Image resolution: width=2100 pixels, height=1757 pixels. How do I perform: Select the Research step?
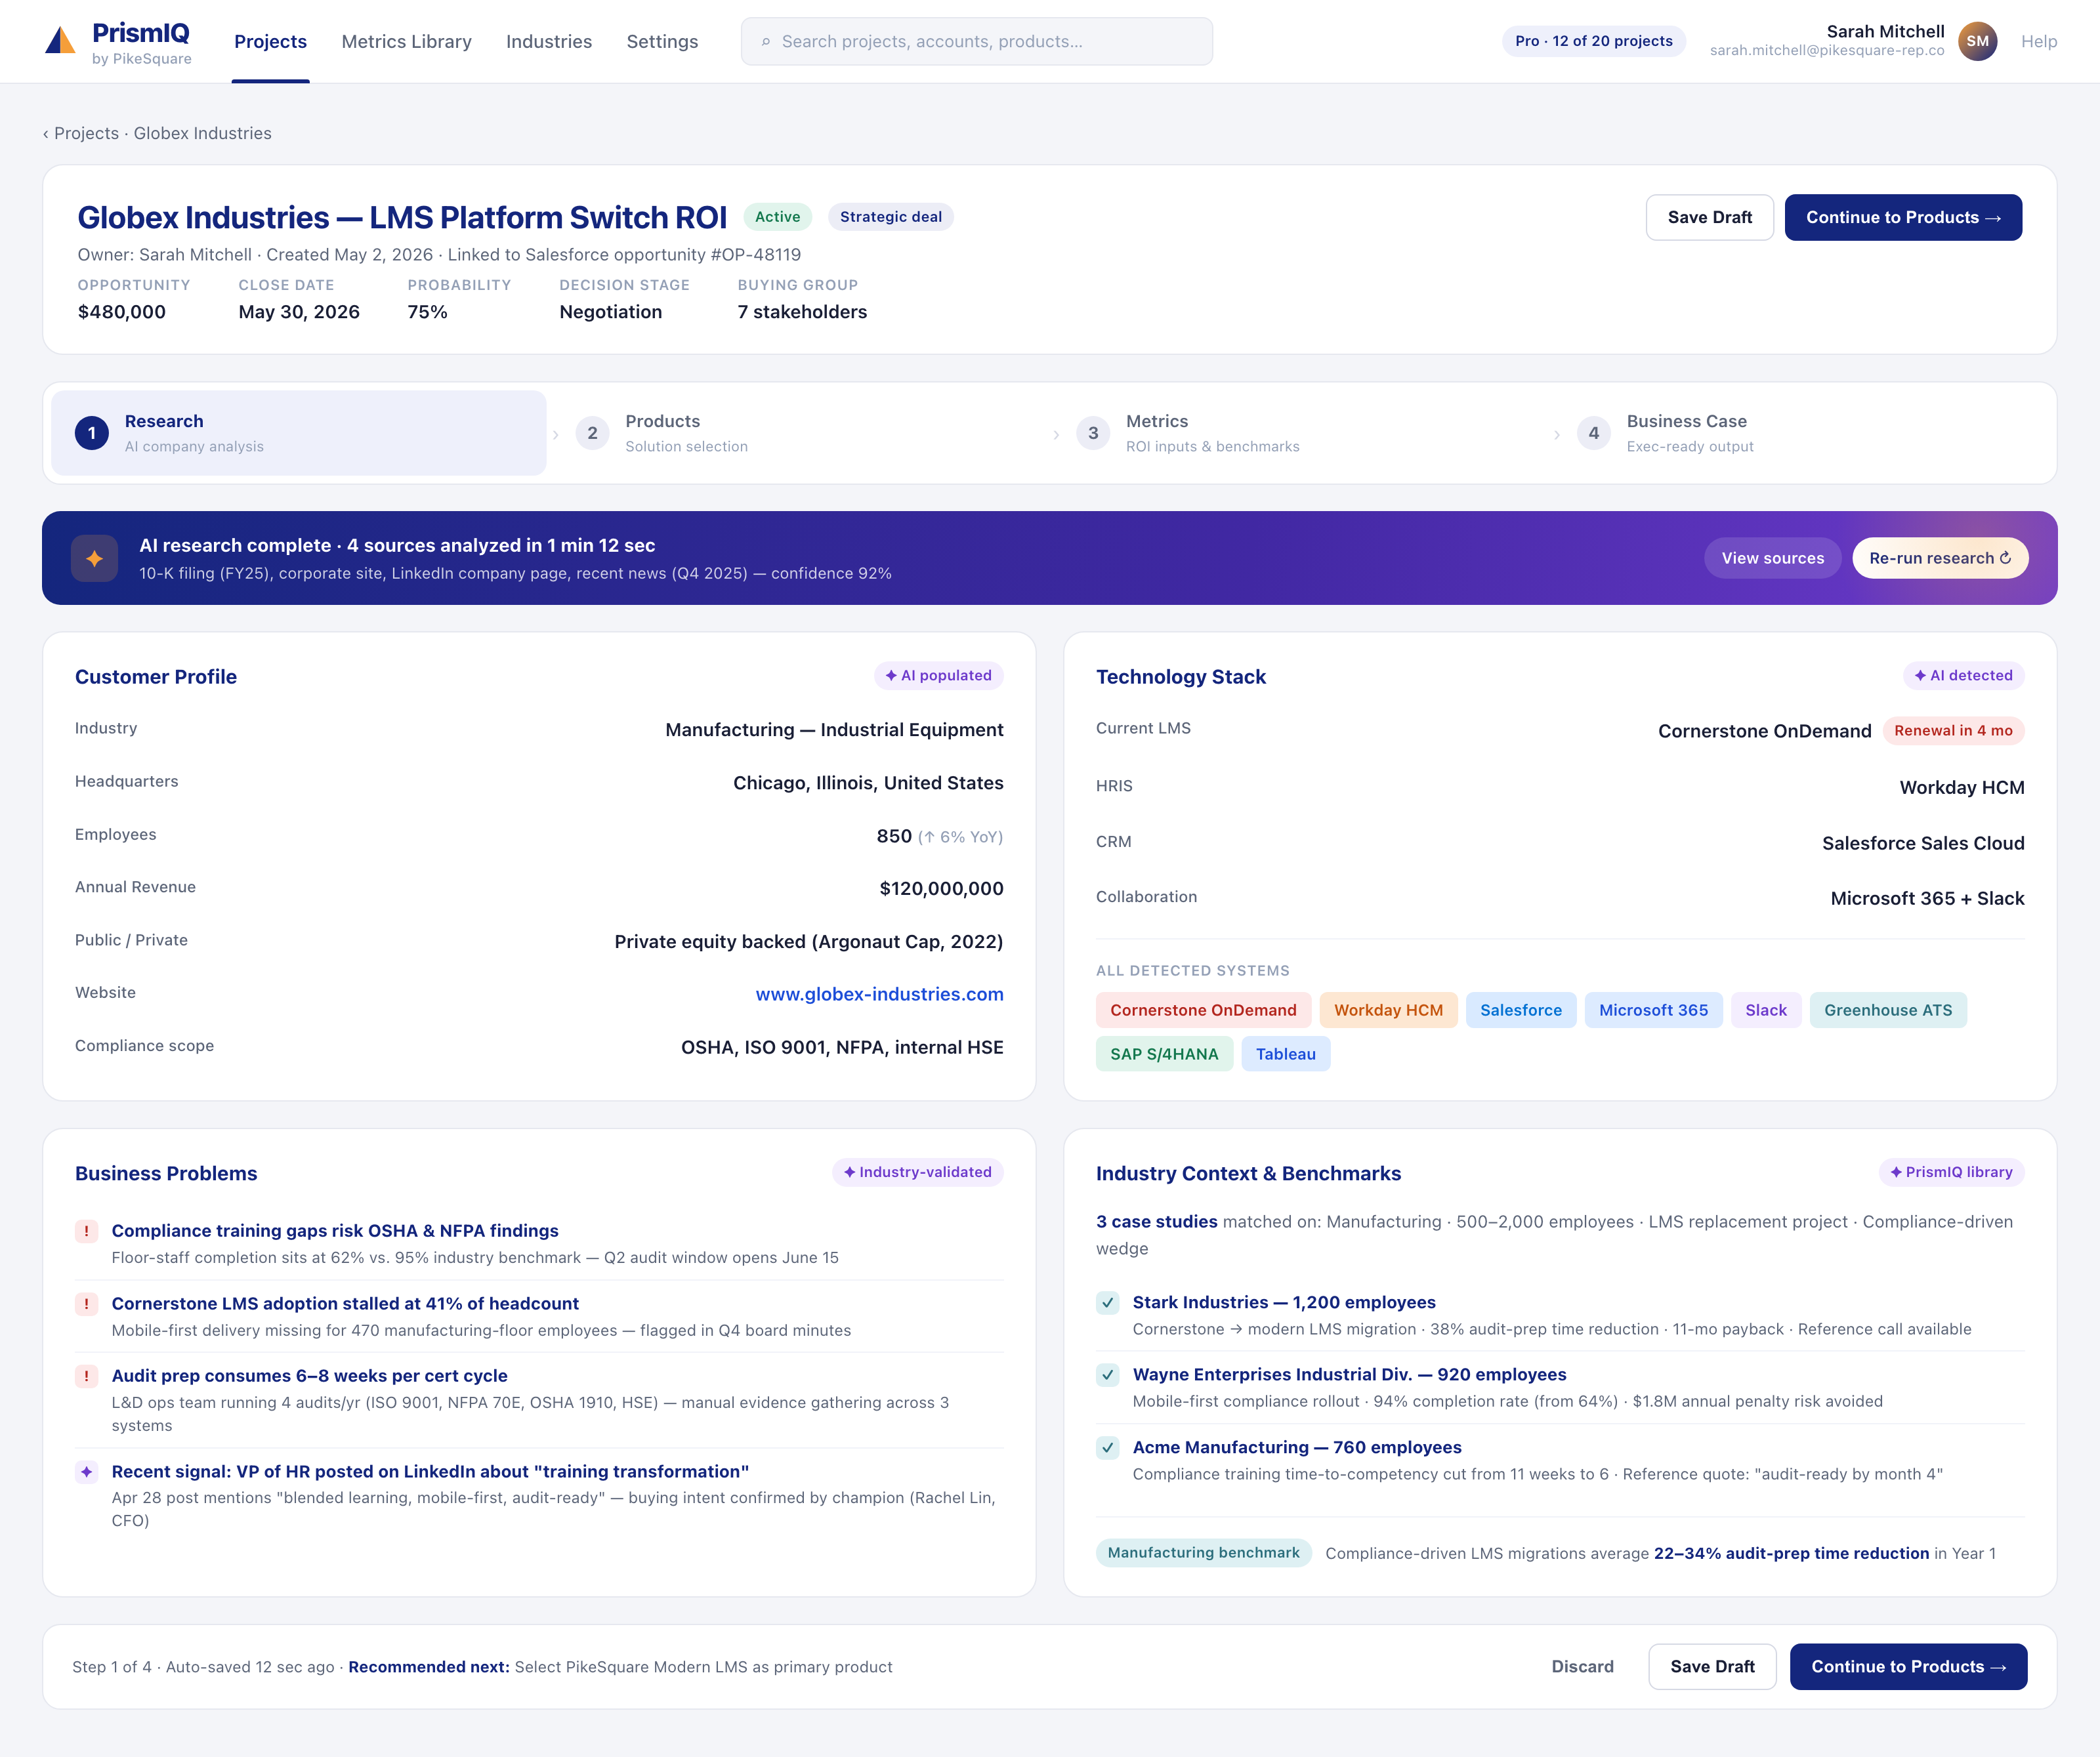(x=299, y=433)
